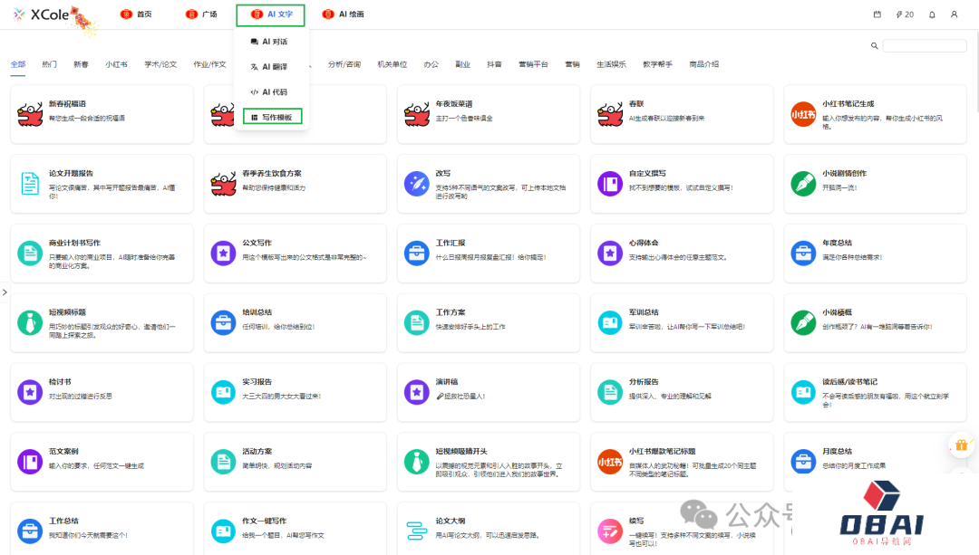Click the 改写 rewrite template icon

[416, 183]
